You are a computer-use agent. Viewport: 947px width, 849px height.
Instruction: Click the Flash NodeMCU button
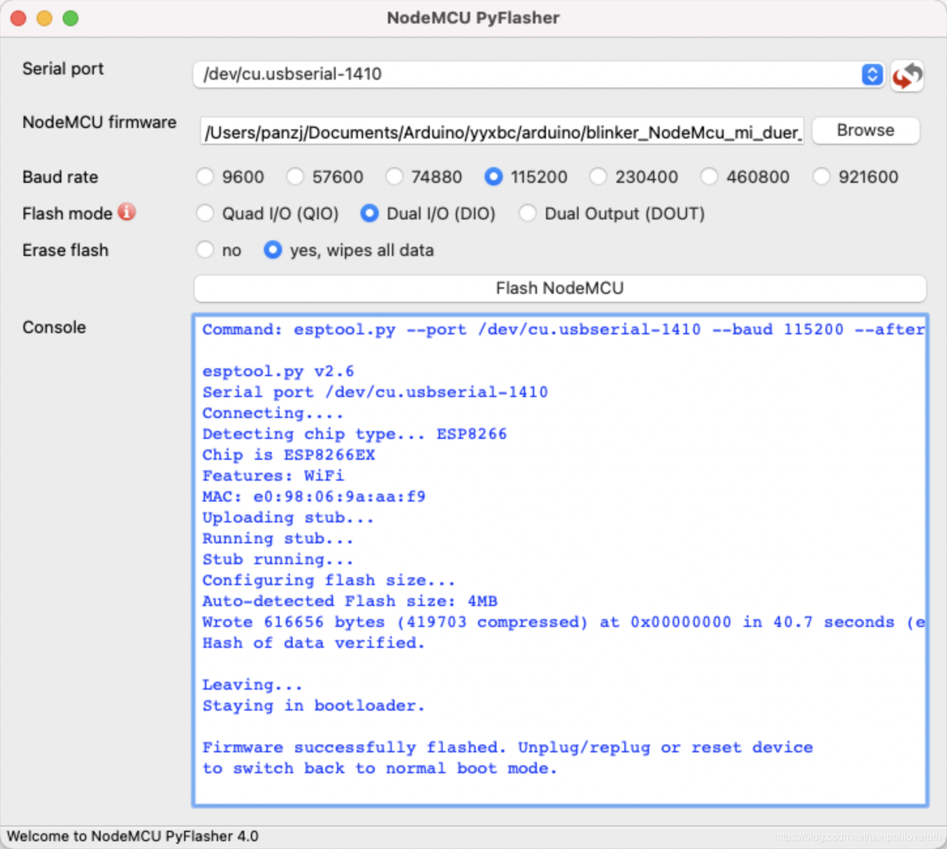(x=560, y=288)
